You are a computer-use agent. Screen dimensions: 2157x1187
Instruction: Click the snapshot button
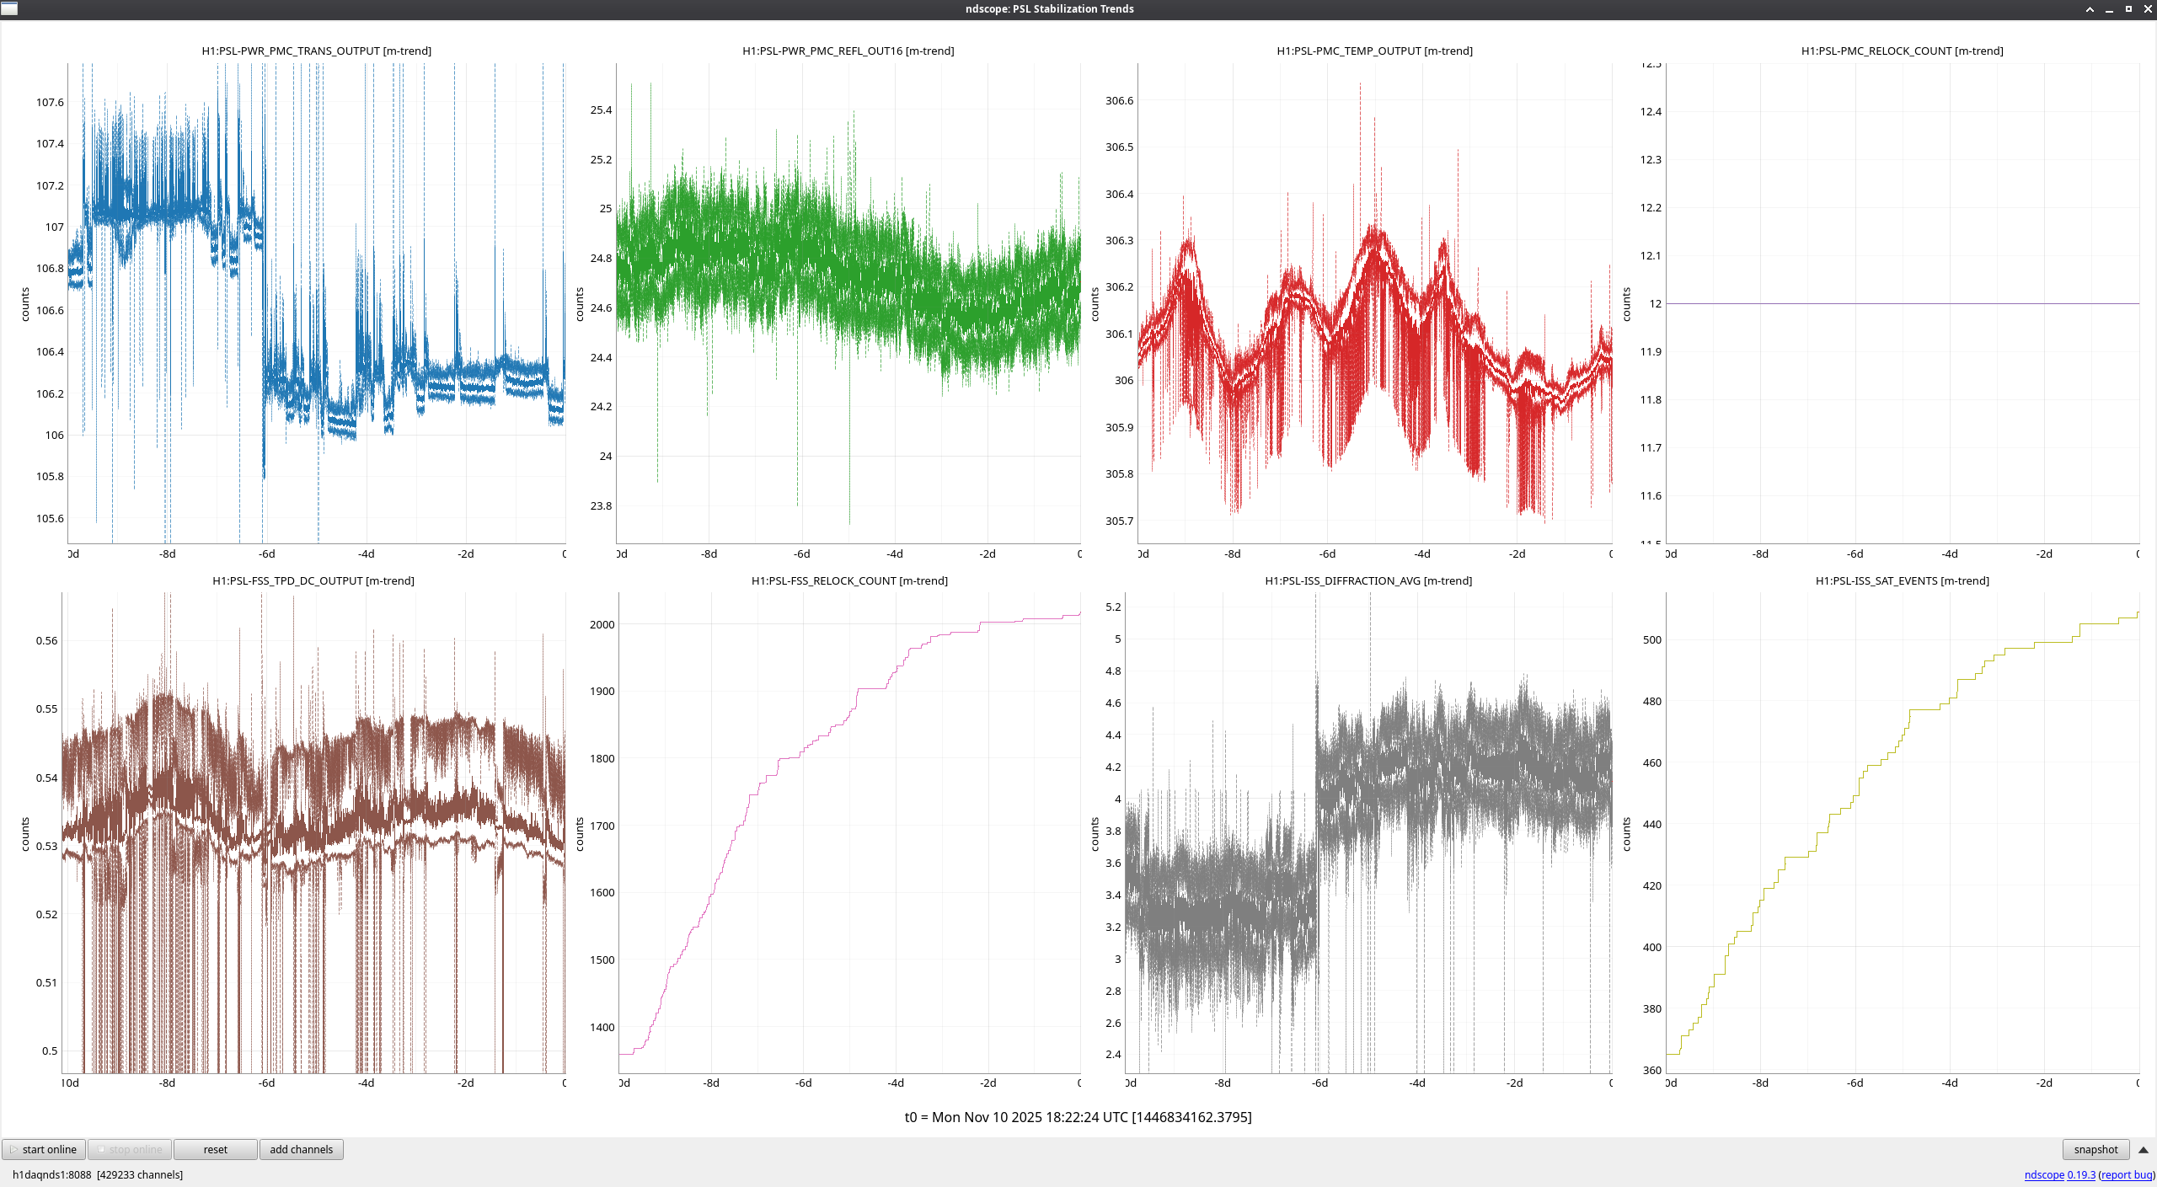2095,1149
